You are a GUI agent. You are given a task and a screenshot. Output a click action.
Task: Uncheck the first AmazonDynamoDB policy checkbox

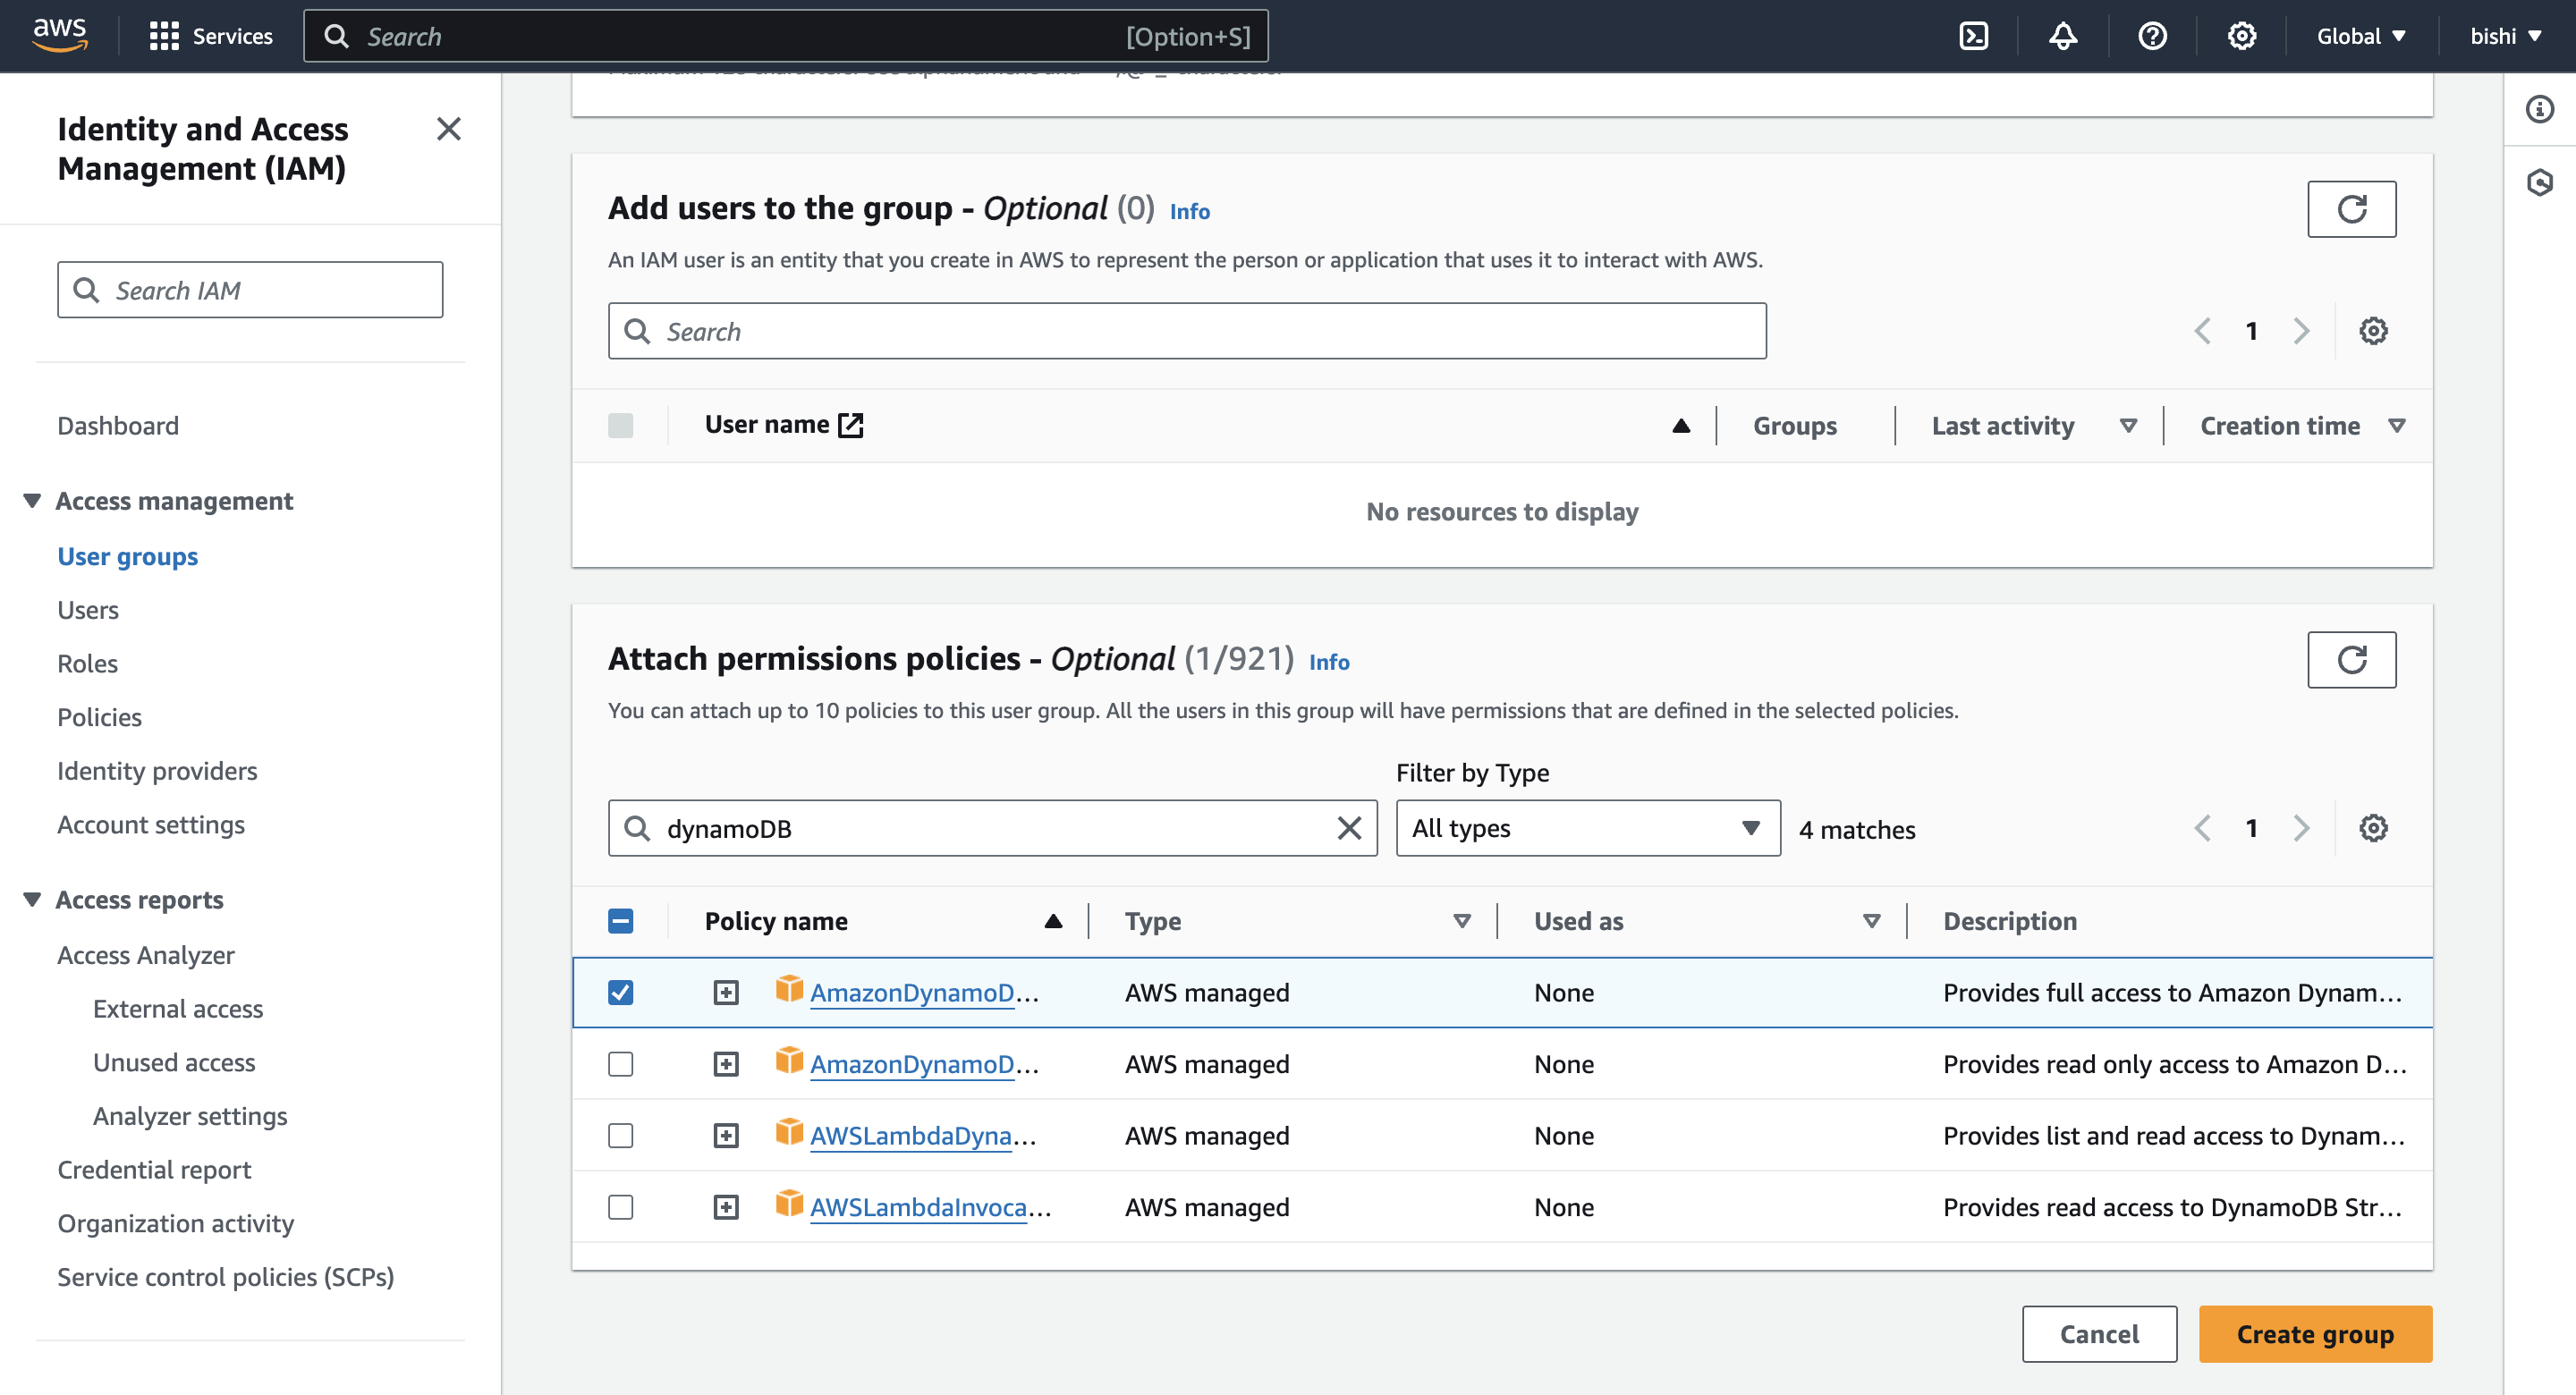tap(621, 992)
